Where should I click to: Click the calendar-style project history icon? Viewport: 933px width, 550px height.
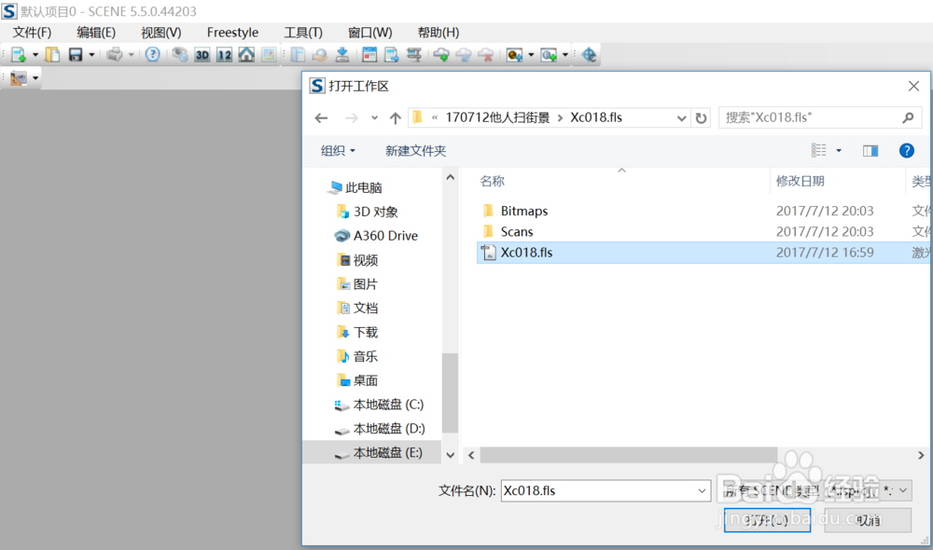[x=369, y=55]
